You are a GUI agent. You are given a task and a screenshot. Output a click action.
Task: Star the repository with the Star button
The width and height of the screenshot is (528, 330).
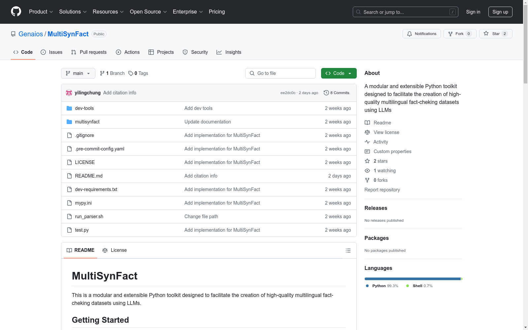point(496,34)
